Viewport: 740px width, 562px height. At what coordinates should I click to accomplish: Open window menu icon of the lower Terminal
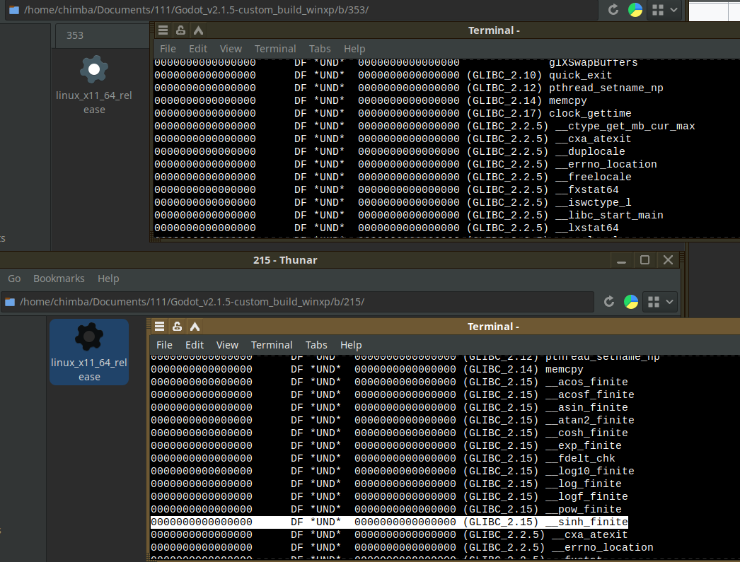(159, 327)
